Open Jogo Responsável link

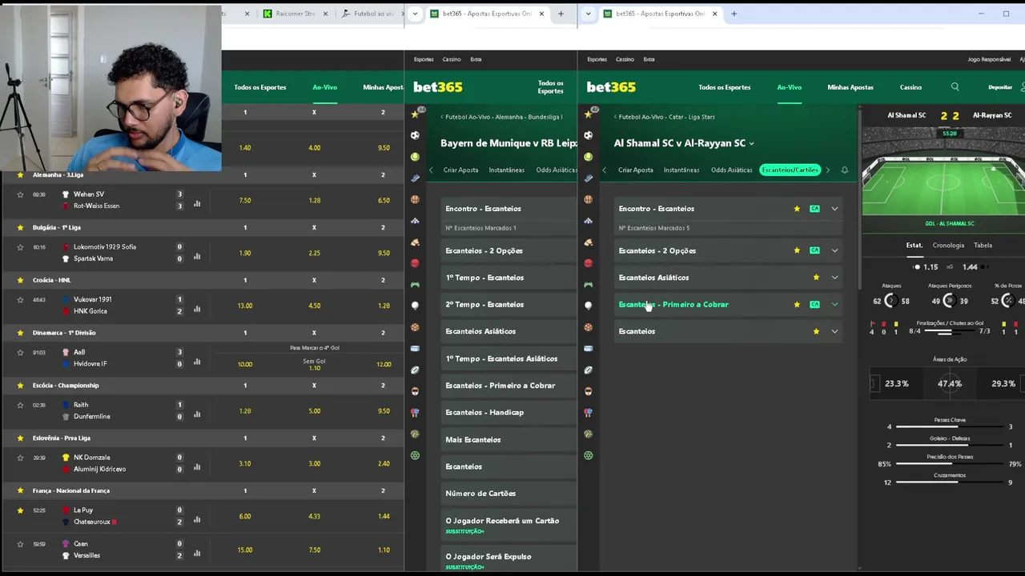point(989,59)
